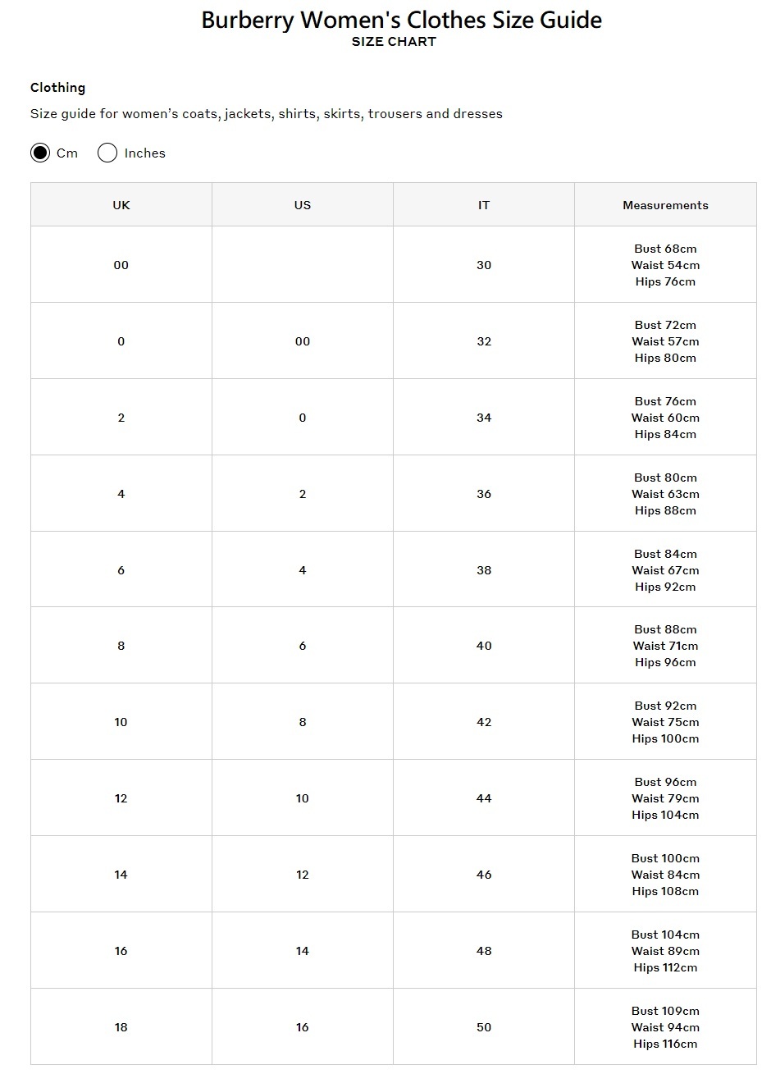Click the Burberry Women's Clothes Size Guide title
Screen dimensions: 771x1074
coord(401,20)
